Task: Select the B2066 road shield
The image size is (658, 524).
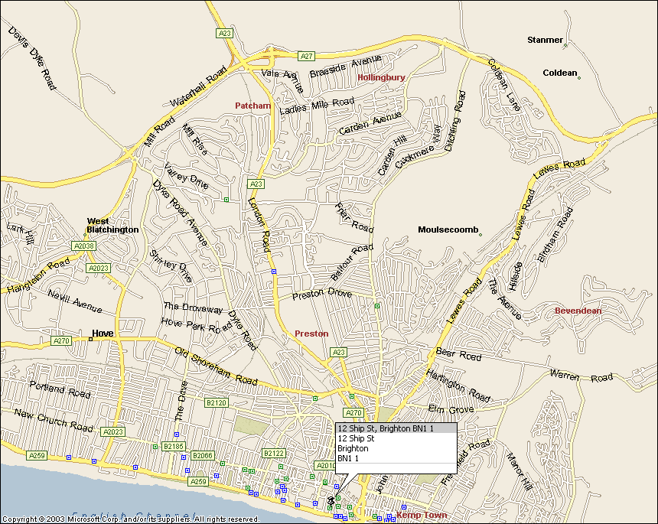Action: [x=202, y=455]
